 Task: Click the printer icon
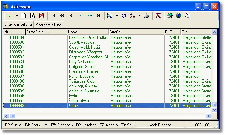(146, 16)
